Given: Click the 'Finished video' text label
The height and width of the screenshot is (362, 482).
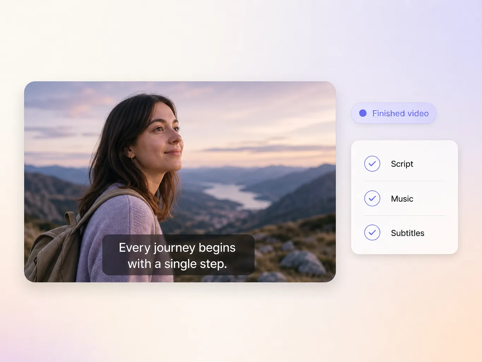Looking at the screenshot, I should 400,113.
